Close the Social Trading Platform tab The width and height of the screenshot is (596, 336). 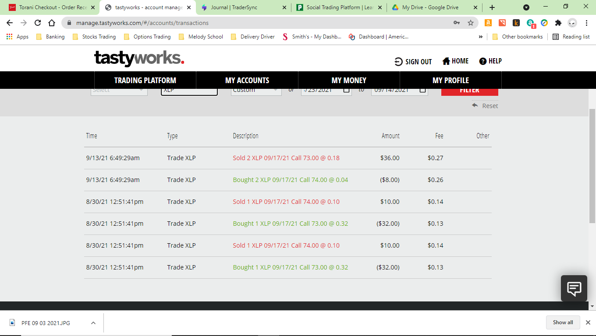[380, 7]
